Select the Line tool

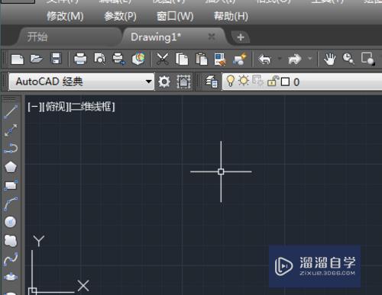click(11, 112)
